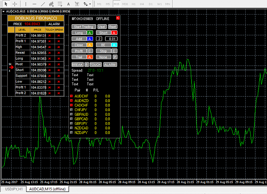Switch to H4 timeframe
This screenshot has height=194, width=267.
pyautogui.click(x=142, y=4)
